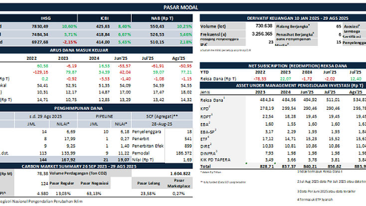Image resolution: width=366 pixels, height=206 pixels.
Task: Select the Total value 828,71
Action: [x=267, y=167]
